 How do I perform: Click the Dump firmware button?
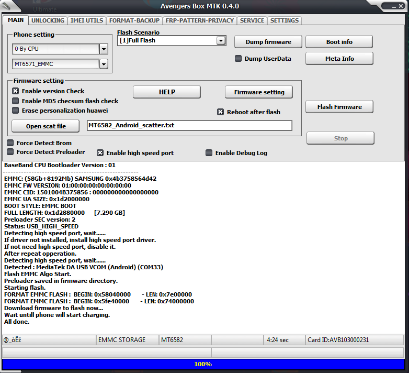tap(268, 42)
